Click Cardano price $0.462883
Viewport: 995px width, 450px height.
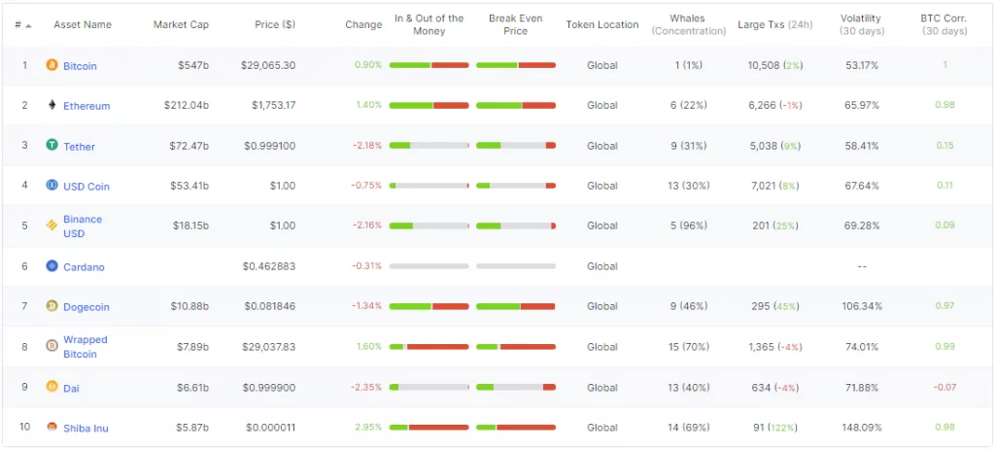[269, 266]
